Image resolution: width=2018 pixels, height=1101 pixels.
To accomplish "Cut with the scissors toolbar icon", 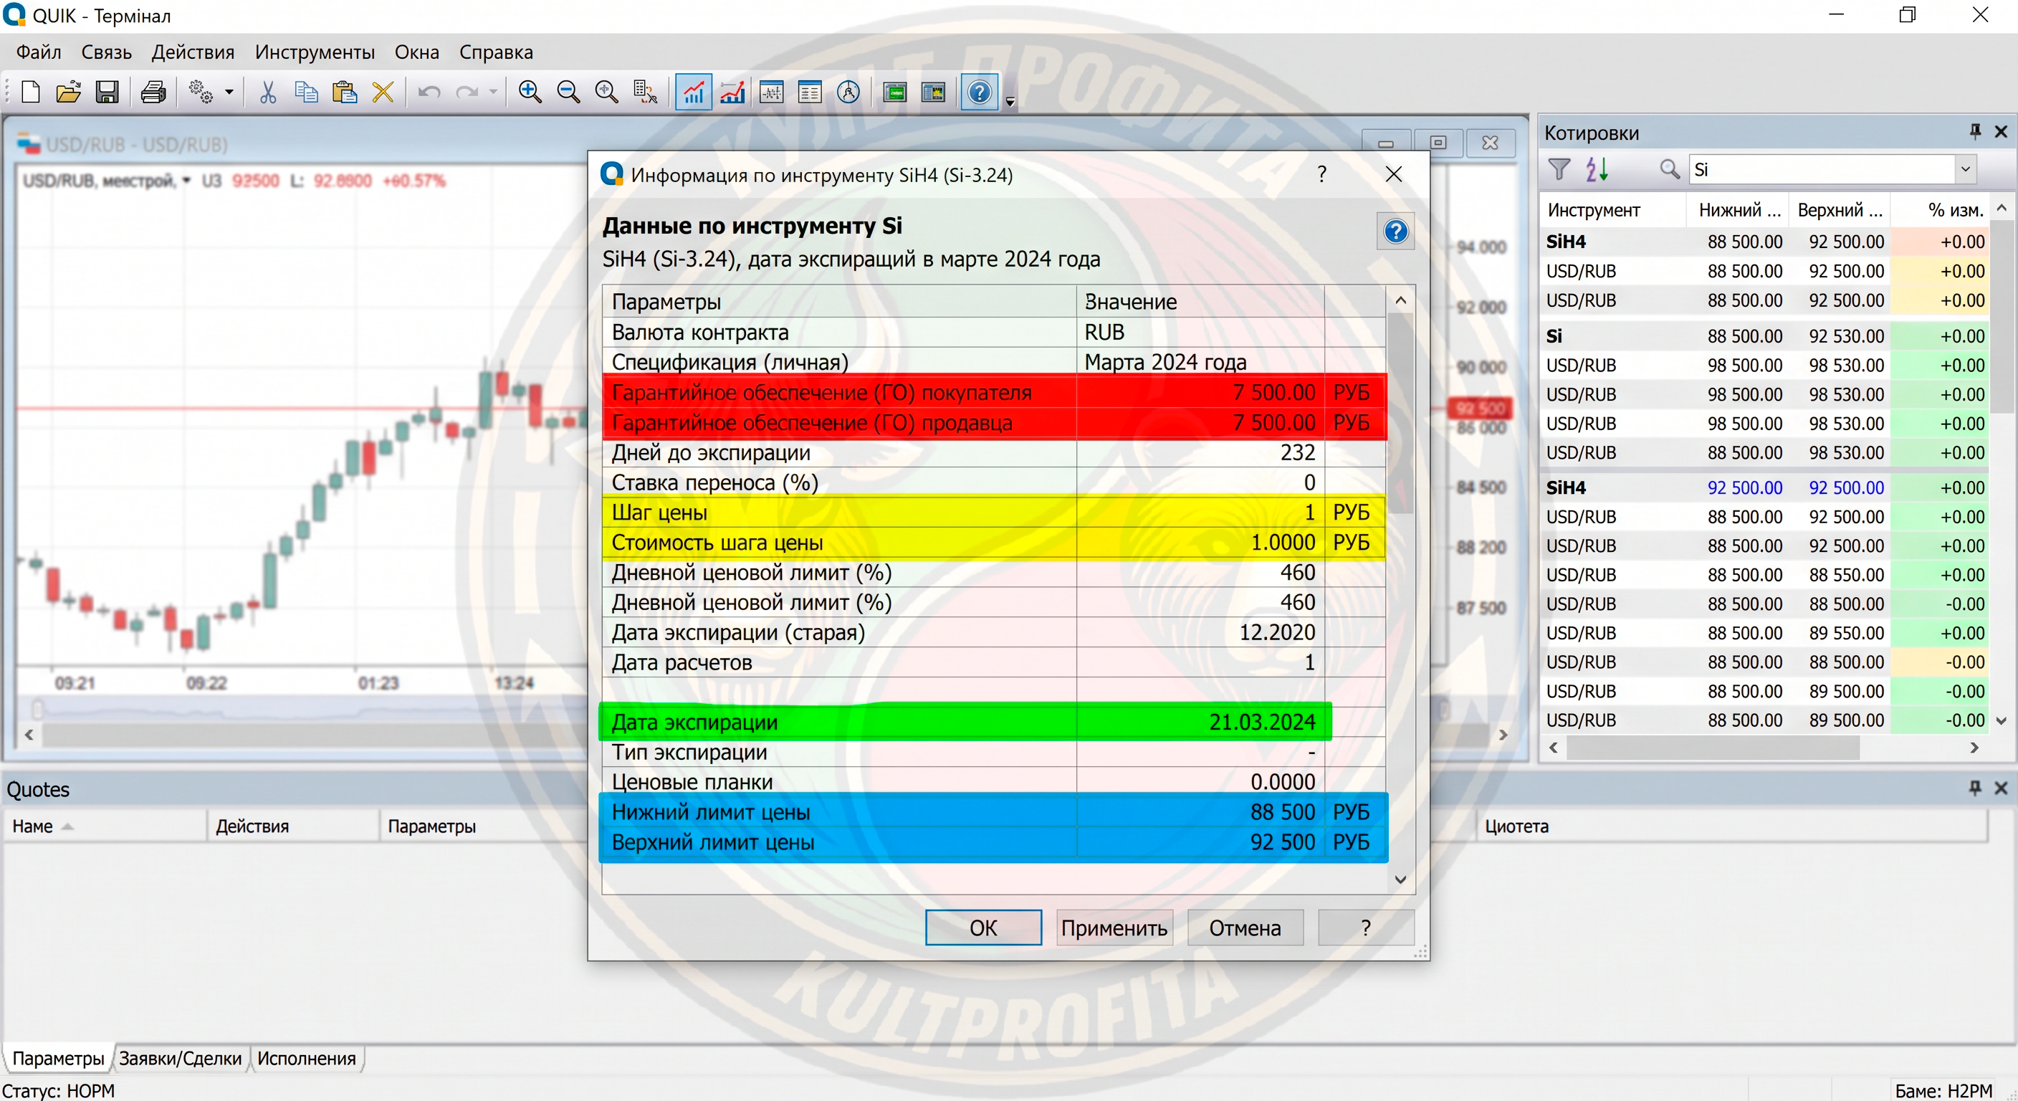I will tap(268, 92).
